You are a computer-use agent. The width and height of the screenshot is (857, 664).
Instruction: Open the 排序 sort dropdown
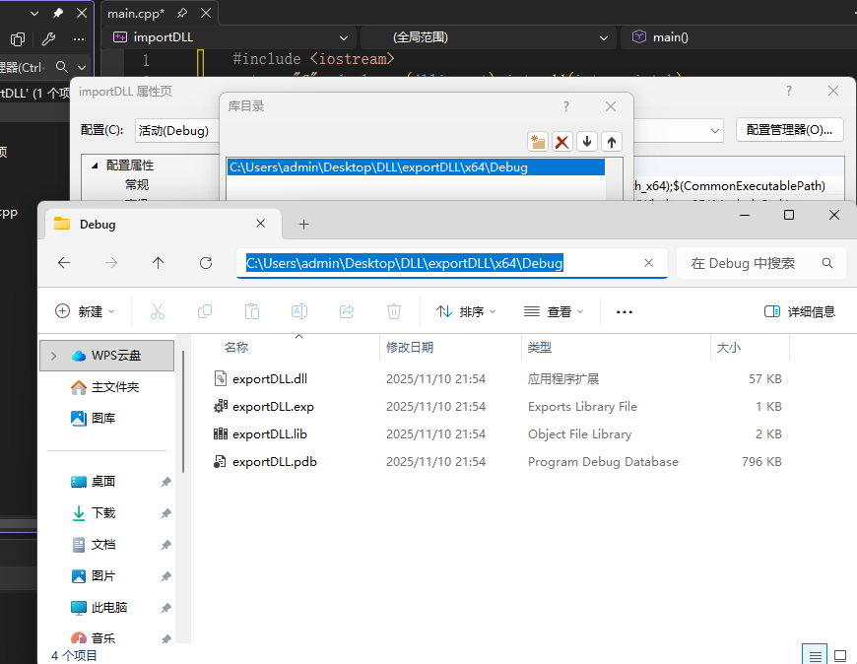[x=466, y=311]
